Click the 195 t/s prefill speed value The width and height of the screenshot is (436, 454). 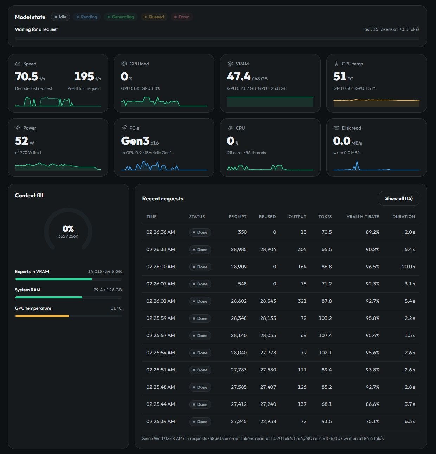tap(88, 77)
